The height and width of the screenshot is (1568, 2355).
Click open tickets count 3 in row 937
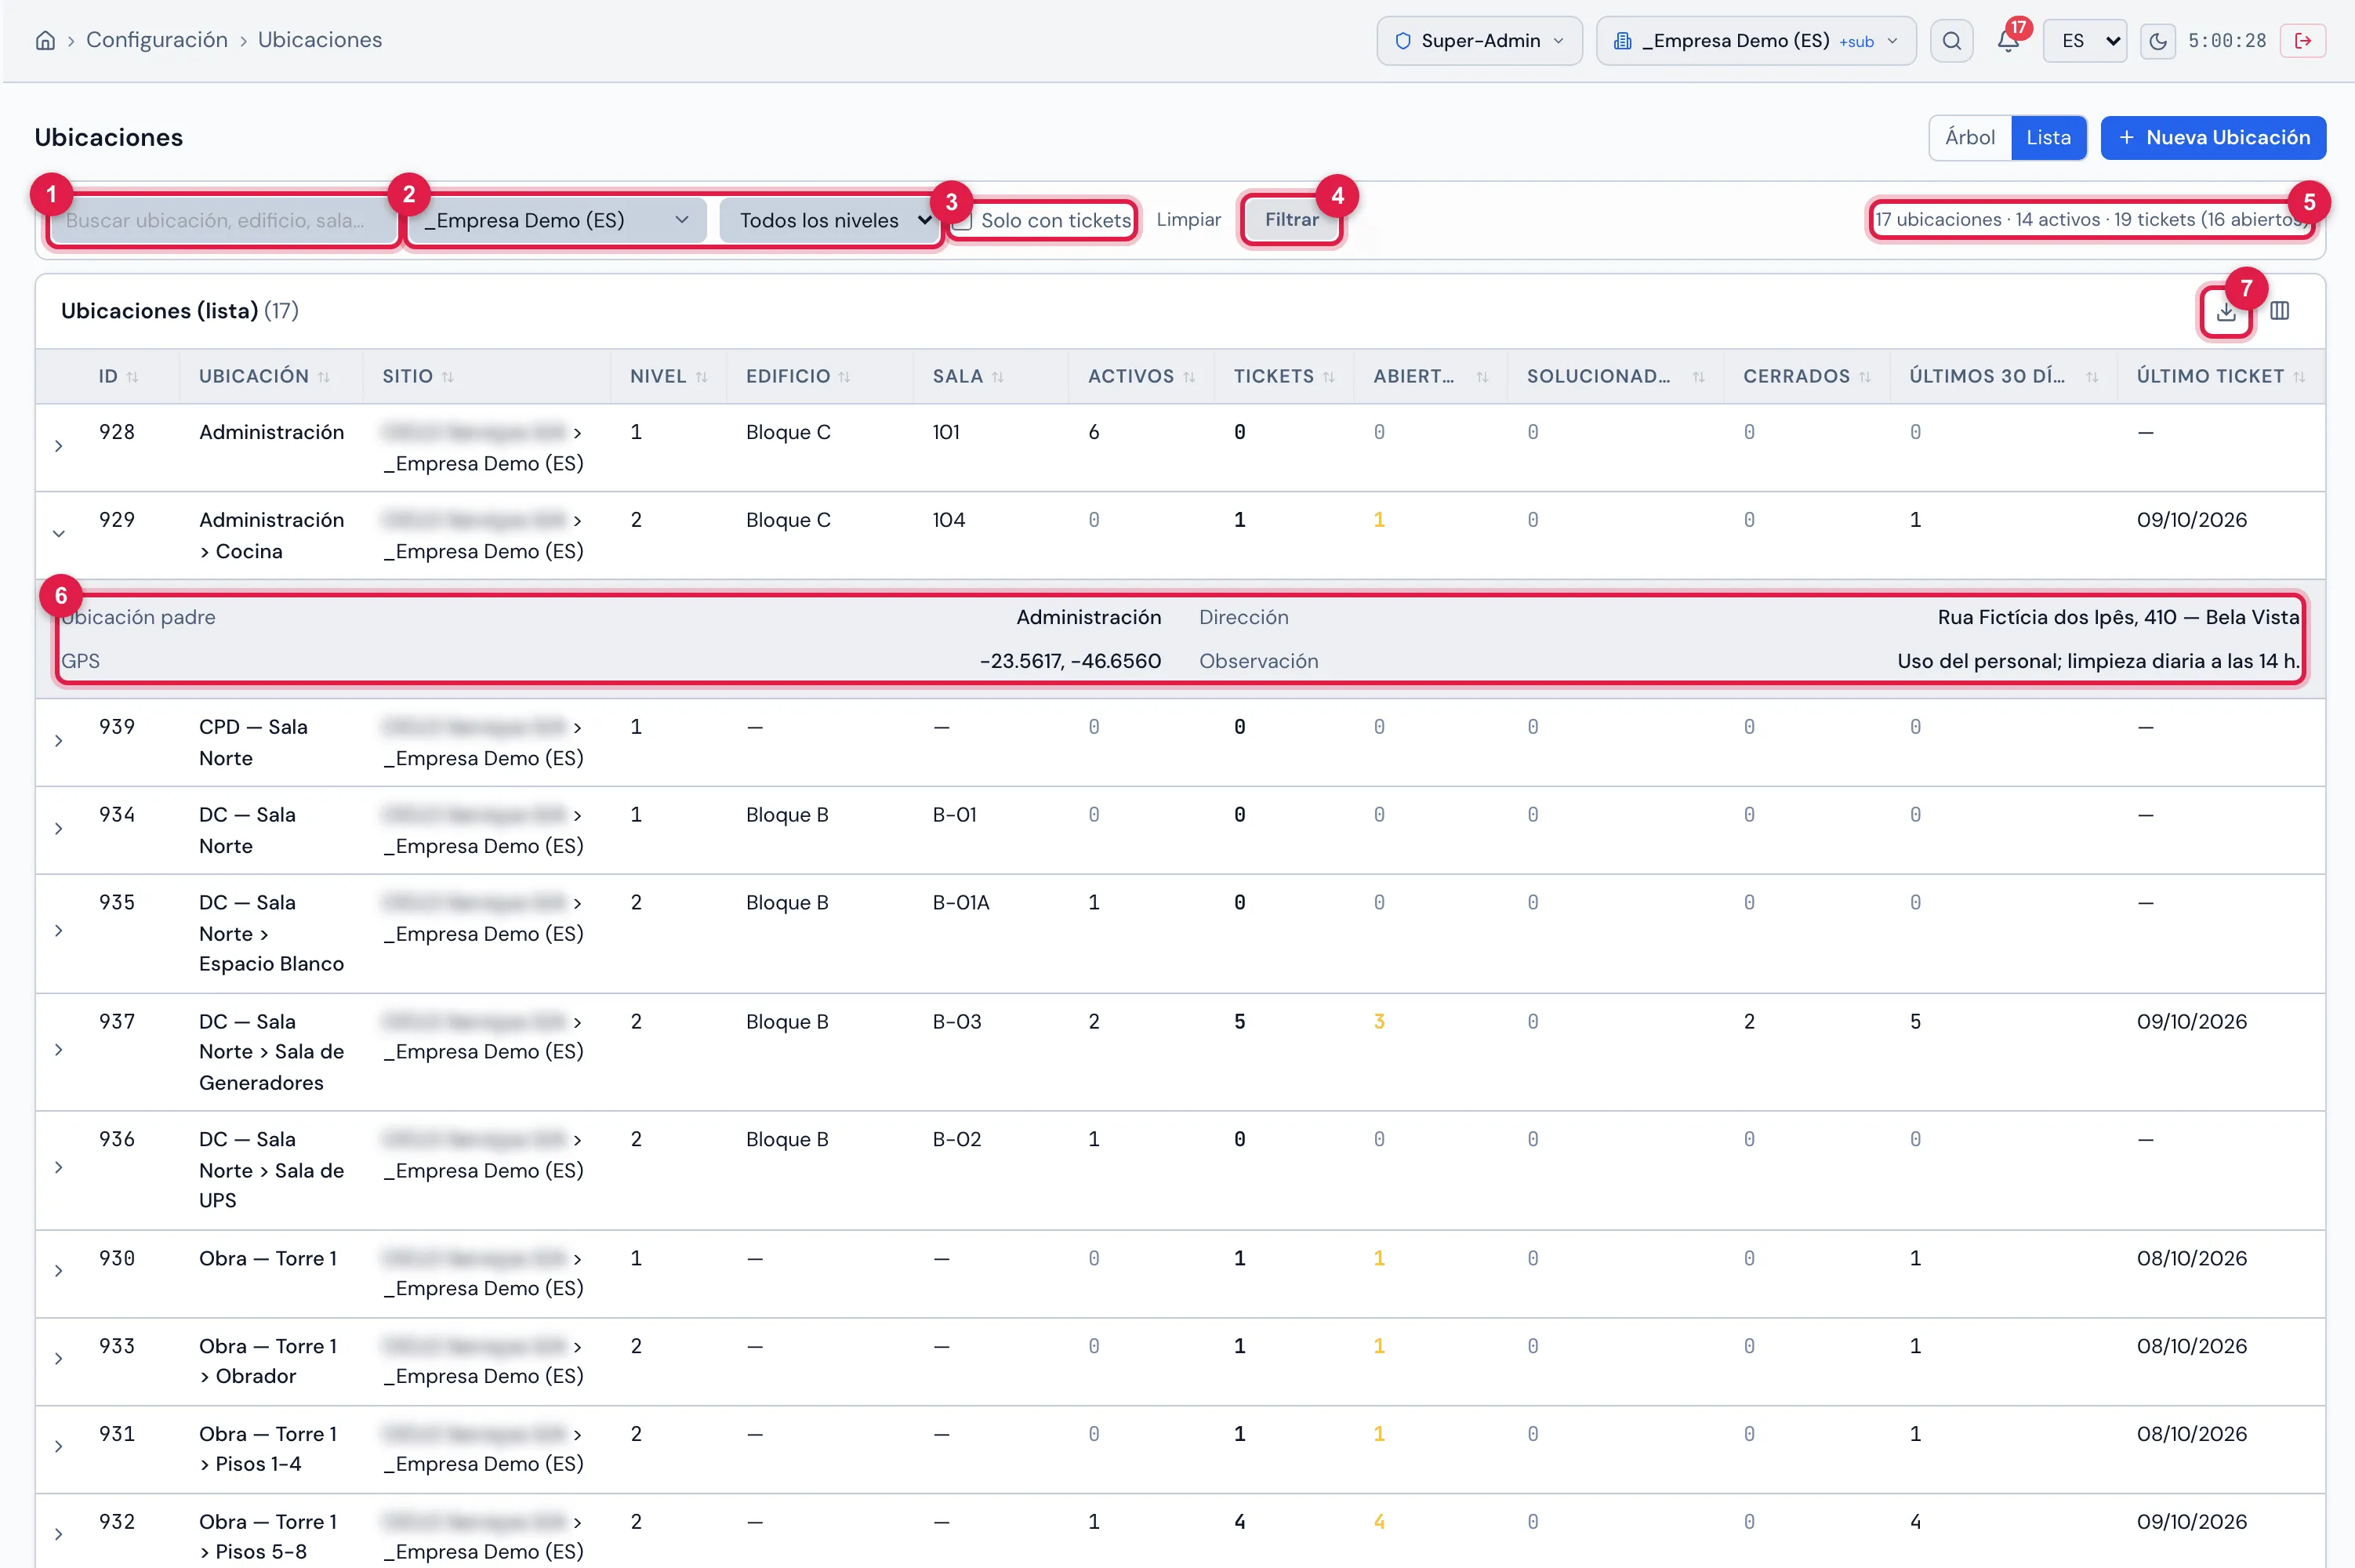point(1378,1021)
